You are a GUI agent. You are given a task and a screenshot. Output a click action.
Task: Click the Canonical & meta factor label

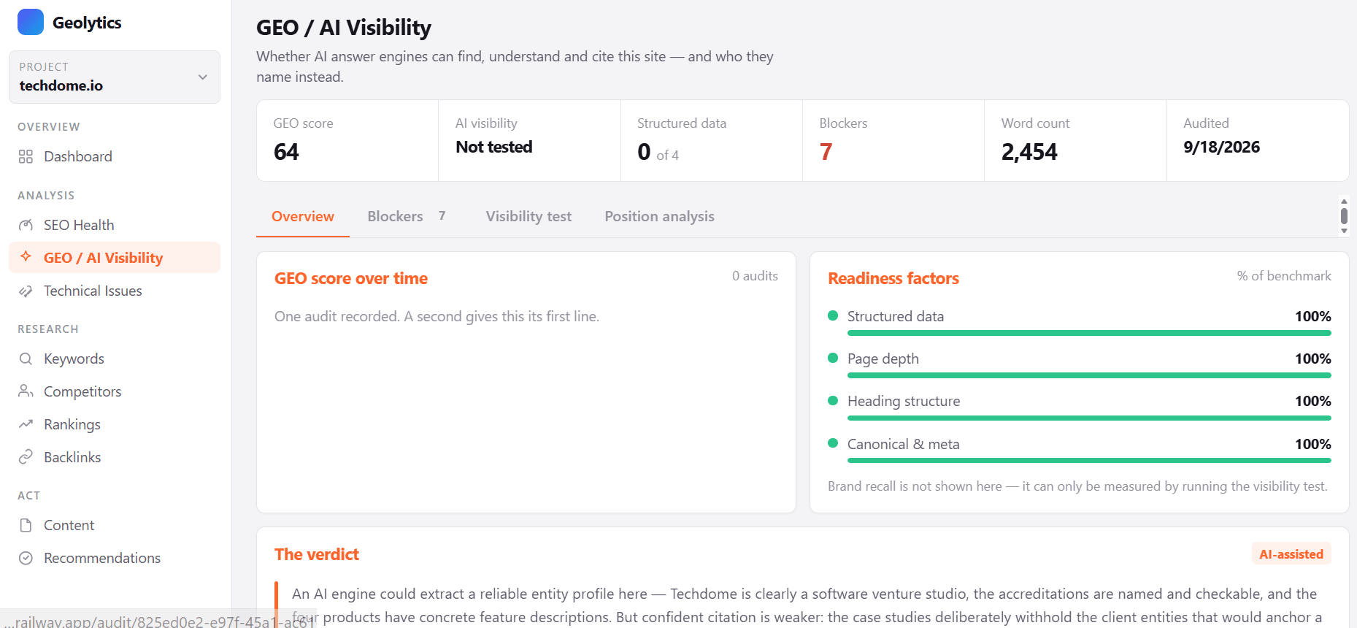click(904, 444)
